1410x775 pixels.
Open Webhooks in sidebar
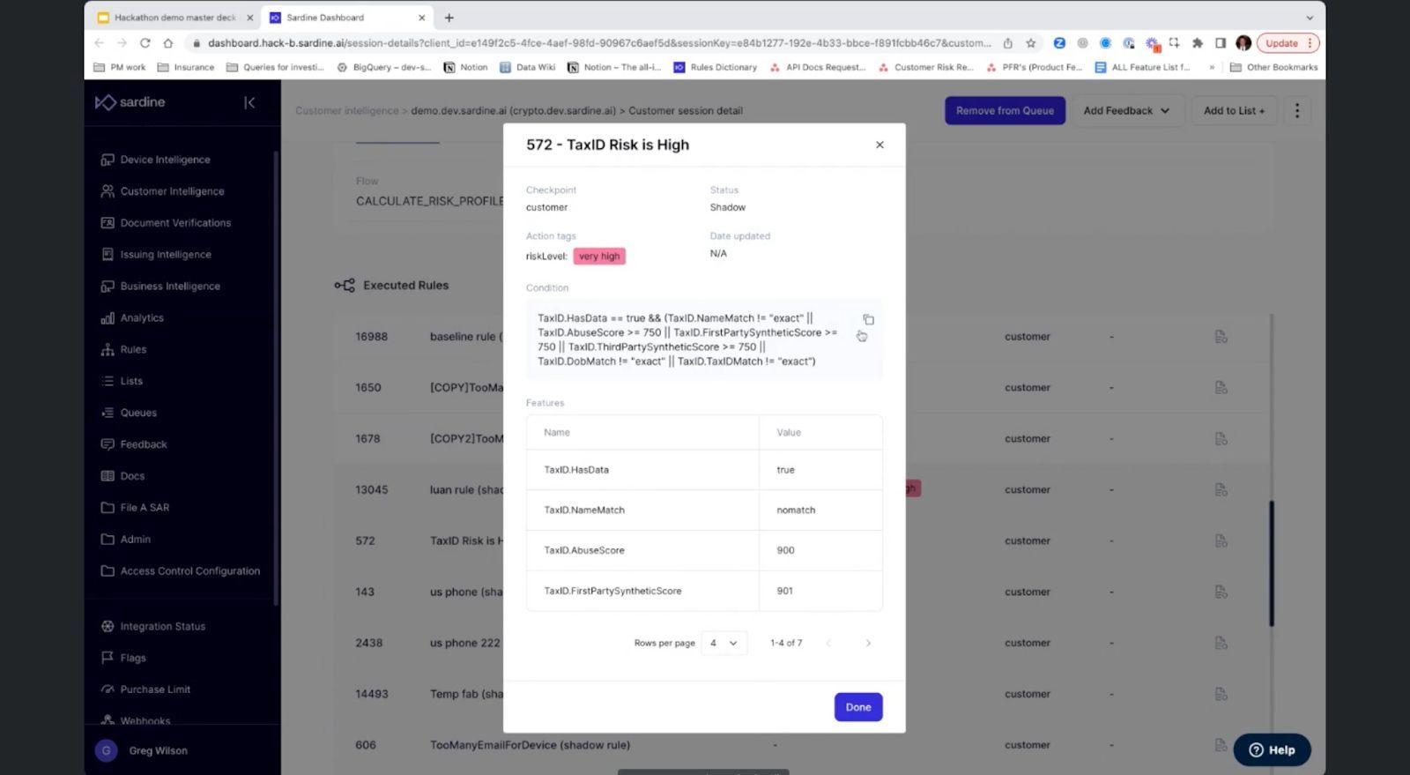[145, 720]
